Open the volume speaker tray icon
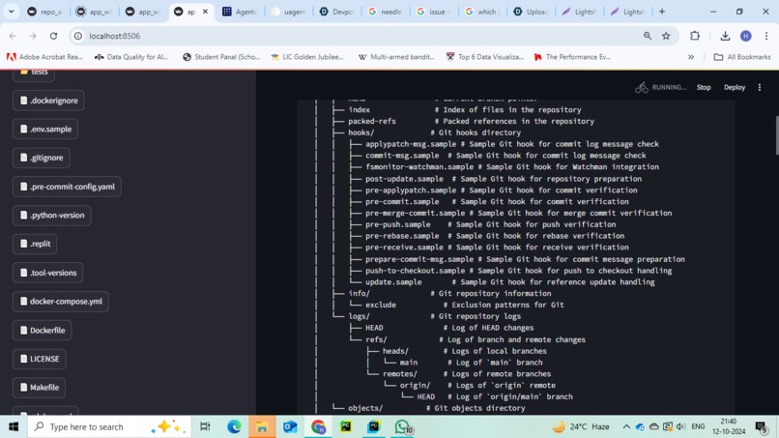Image resolution: width=779 pixels, height=438 pixels. [681, 427]
